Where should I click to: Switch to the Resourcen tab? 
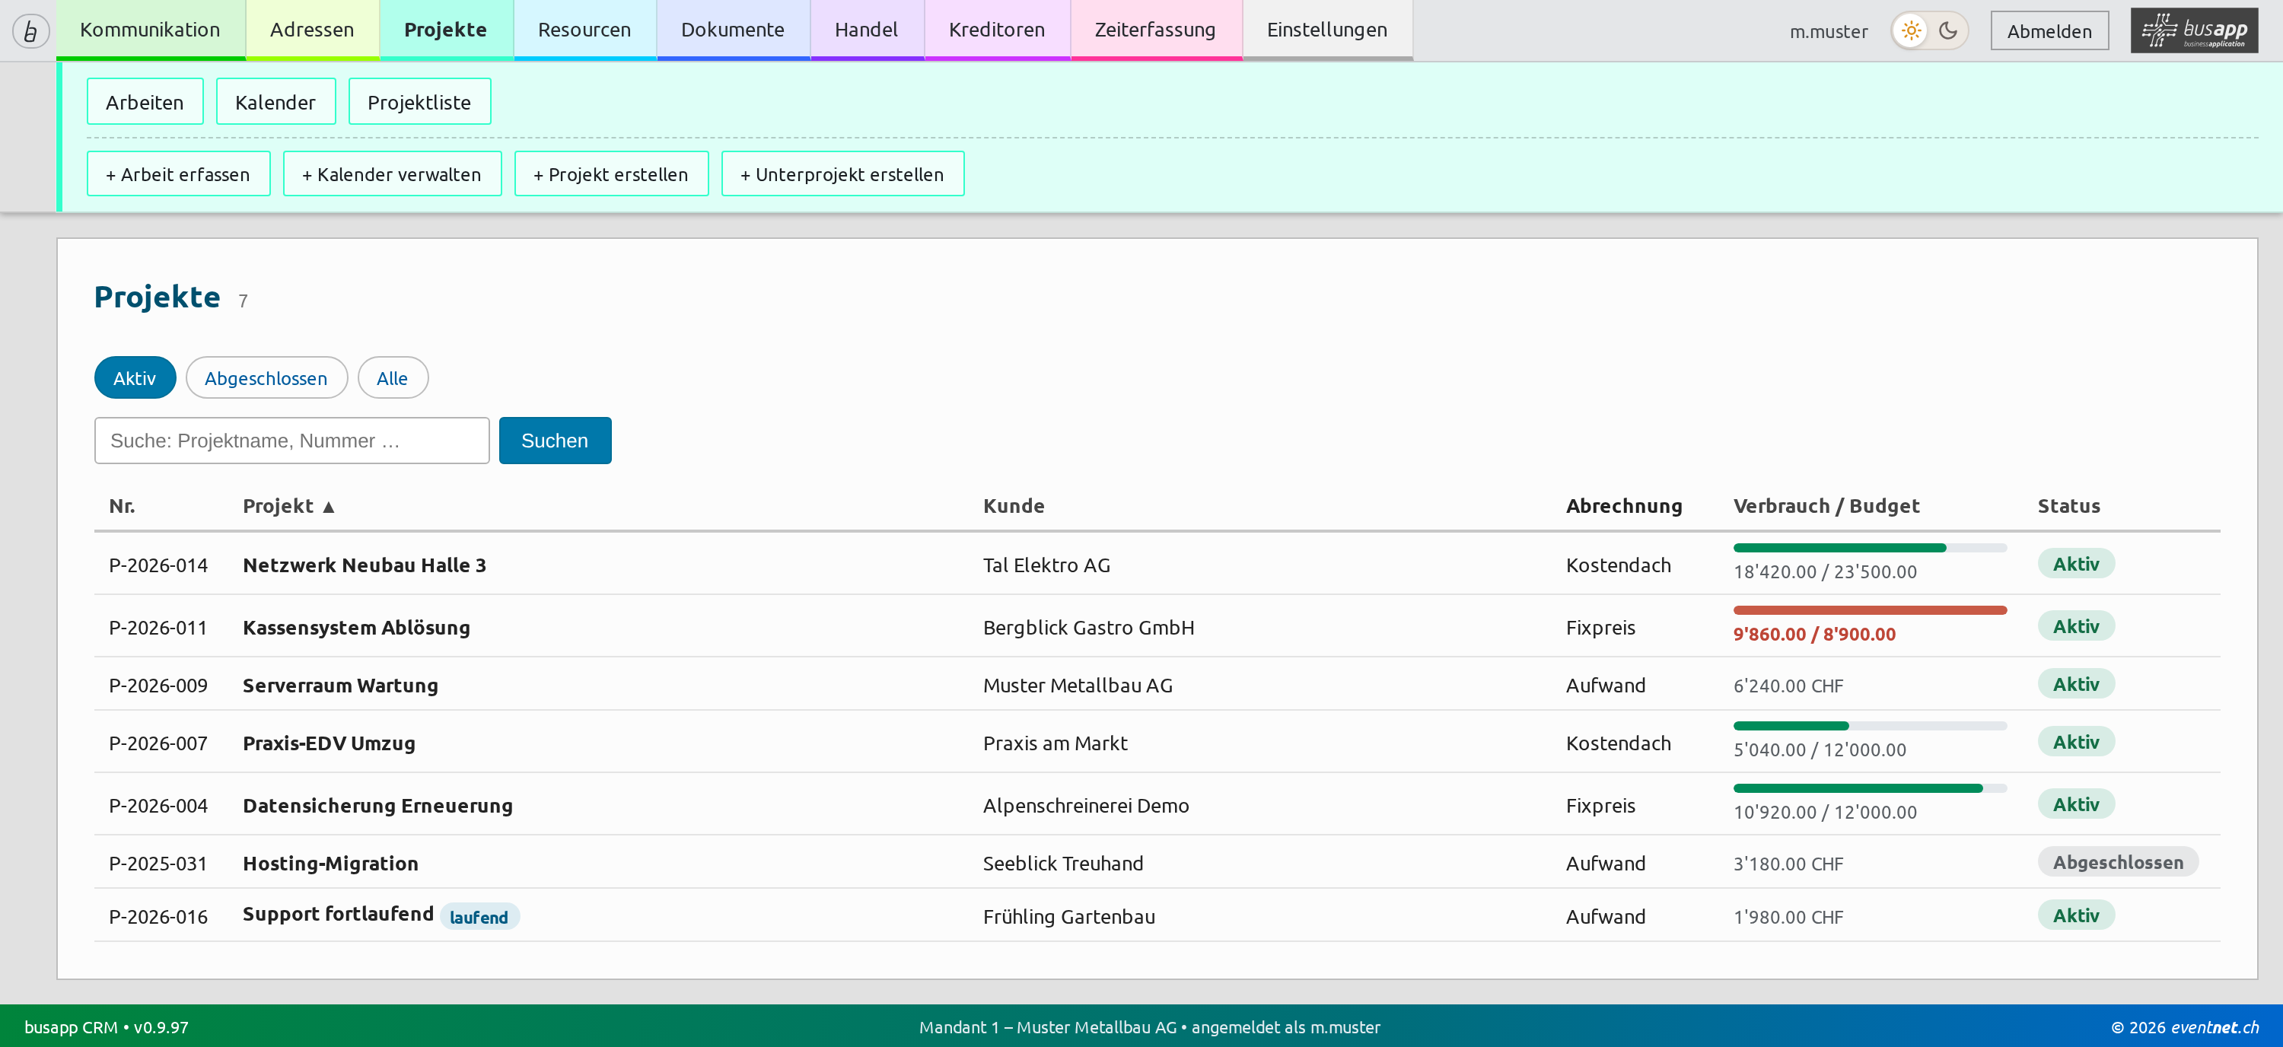coord(584,29)
